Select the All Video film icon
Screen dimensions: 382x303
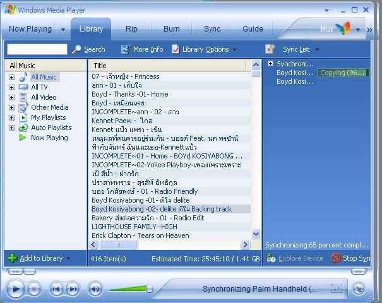[x=23, y=97]
